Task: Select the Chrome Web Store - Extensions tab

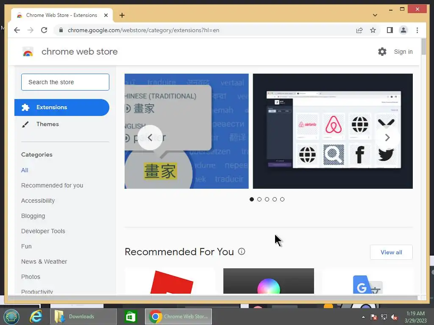Action: tap(62, 15)
